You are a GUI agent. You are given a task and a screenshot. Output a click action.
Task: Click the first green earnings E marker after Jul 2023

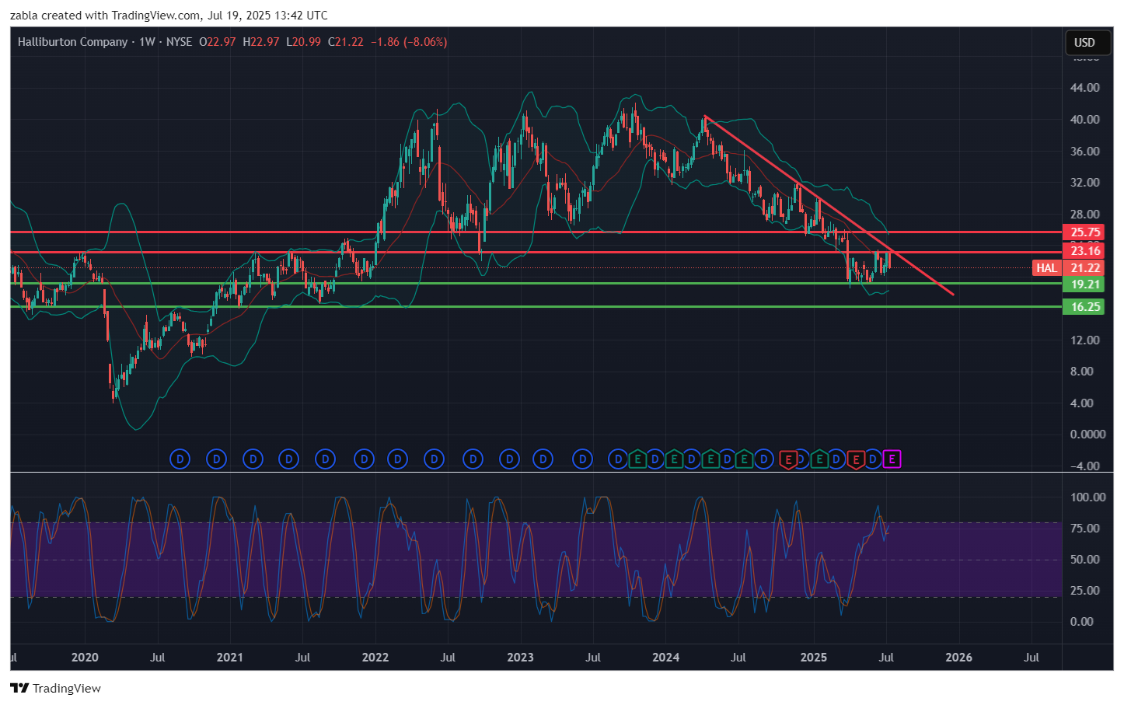point(637,459)
